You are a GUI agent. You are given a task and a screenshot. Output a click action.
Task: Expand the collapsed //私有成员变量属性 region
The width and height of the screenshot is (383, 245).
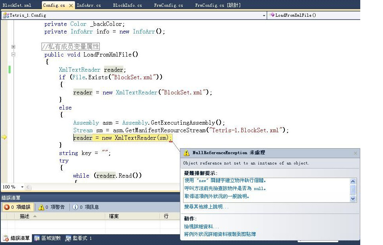pos(14,47)
